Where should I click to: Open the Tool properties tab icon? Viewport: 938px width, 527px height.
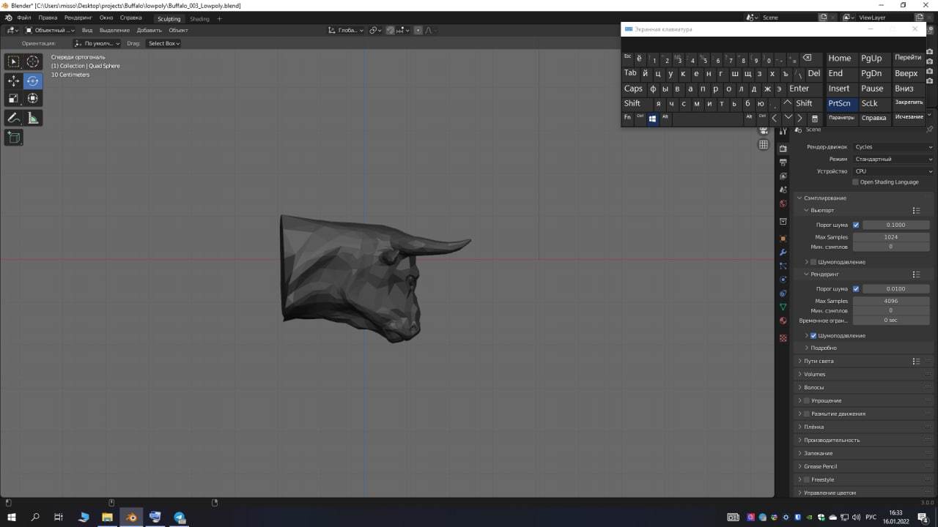point(783,131)
